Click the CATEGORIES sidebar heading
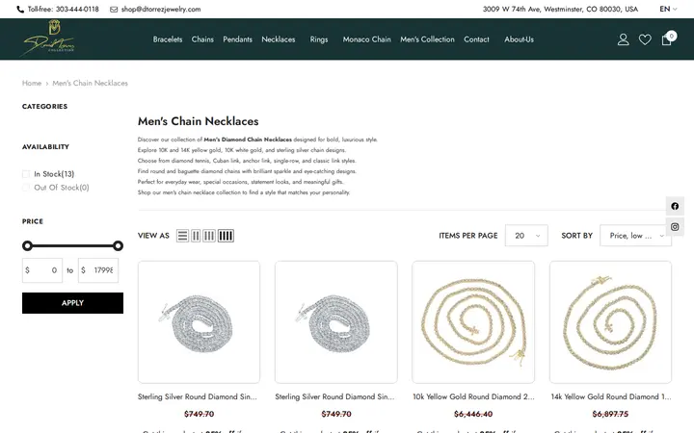This screenshot has width=694, height=433. coord(44,107)
